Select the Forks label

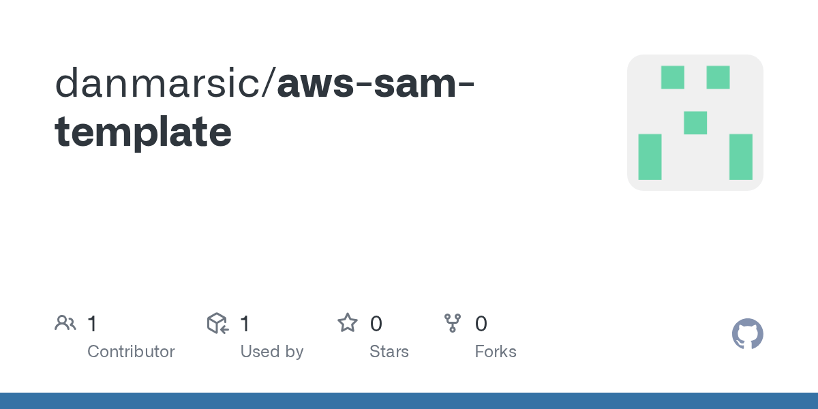(496, 352)
